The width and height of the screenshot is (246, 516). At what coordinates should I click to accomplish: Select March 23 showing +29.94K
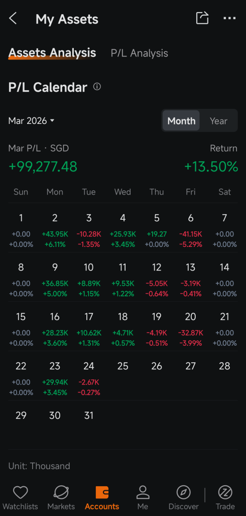tap(55, 378)
